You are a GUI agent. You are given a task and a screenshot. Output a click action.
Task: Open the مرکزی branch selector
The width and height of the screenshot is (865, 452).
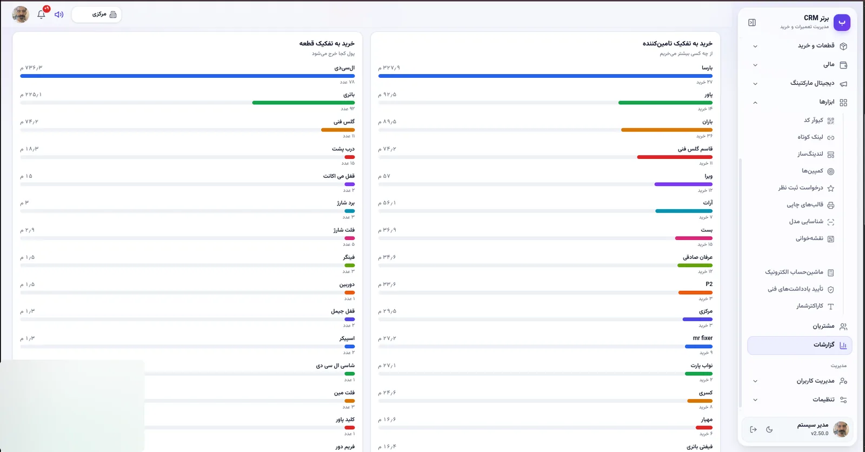(x=96, y=15)
